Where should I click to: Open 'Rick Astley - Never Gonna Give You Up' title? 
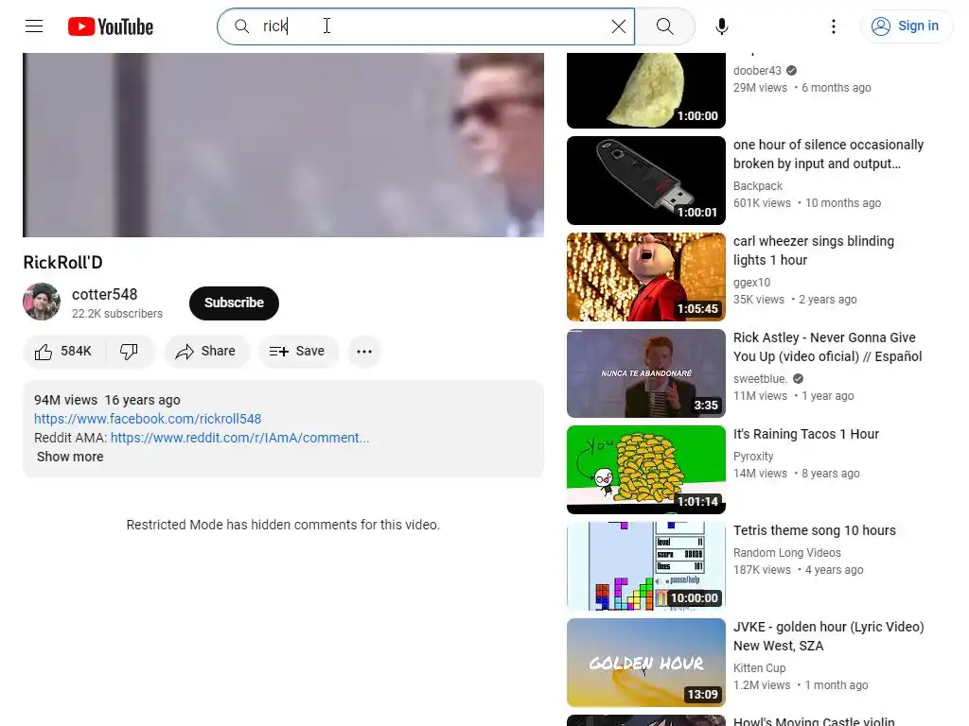tap(827, 347)
